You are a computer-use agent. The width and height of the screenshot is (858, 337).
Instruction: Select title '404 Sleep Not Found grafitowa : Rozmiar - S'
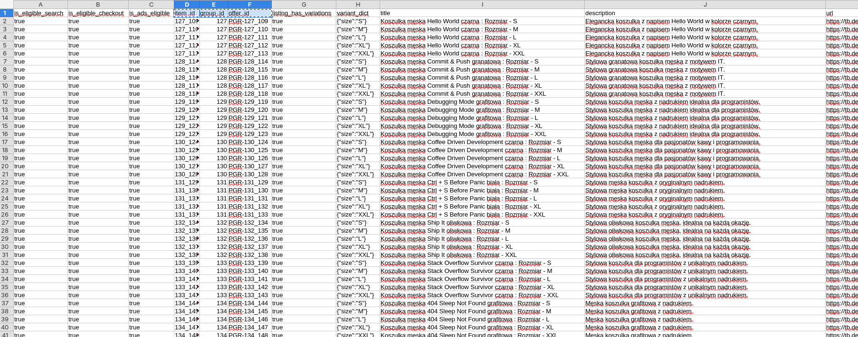[x=482, y=303]
